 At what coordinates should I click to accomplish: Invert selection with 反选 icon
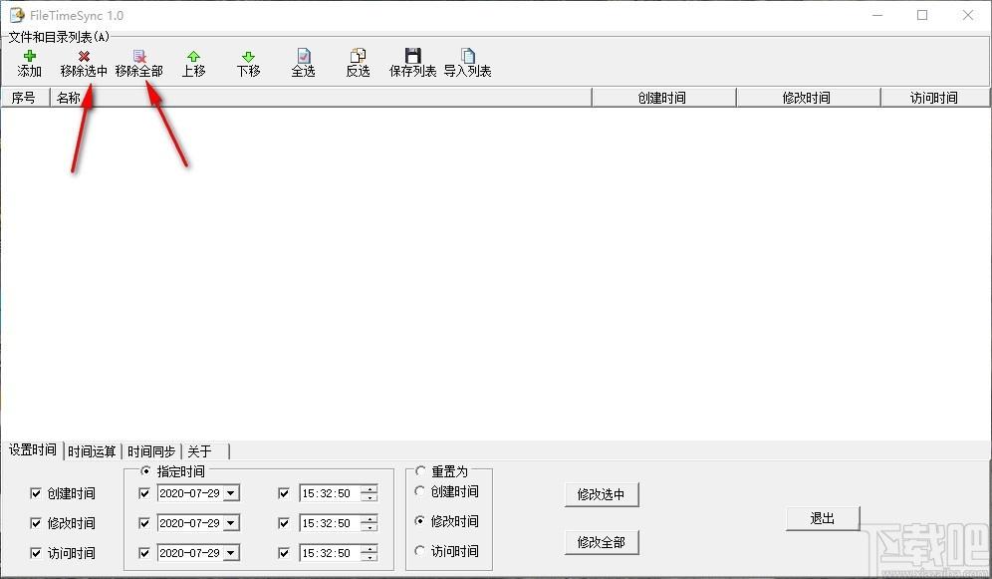click(x=358, y=56)
